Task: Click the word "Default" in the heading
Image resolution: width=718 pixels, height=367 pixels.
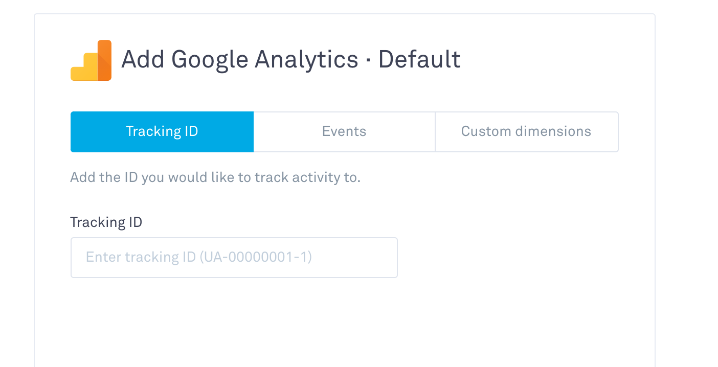Action: [x=419, y=59]
